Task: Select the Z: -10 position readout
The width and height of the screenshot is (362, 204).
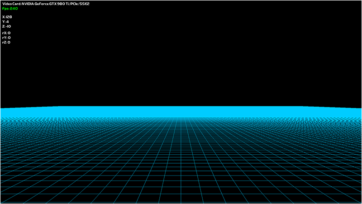Action: 6,26
